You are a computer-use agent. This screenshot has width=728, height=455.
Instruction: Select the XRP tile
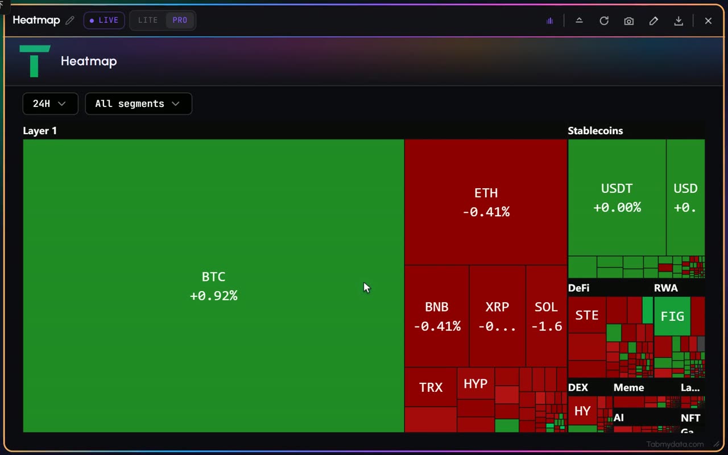coord(497,316)
